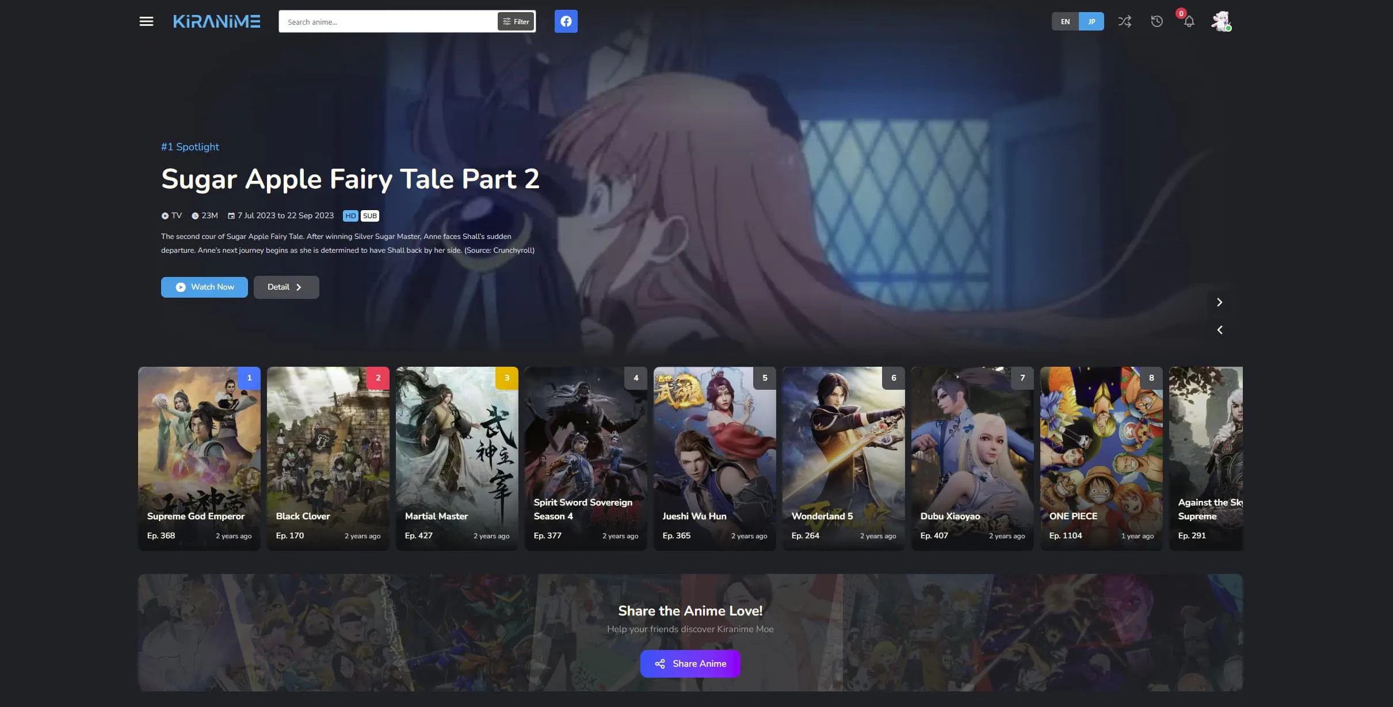Click Ep. 427 on Martial Master
This screenshot has width=1393, height=707.
[x=418, y=535]
